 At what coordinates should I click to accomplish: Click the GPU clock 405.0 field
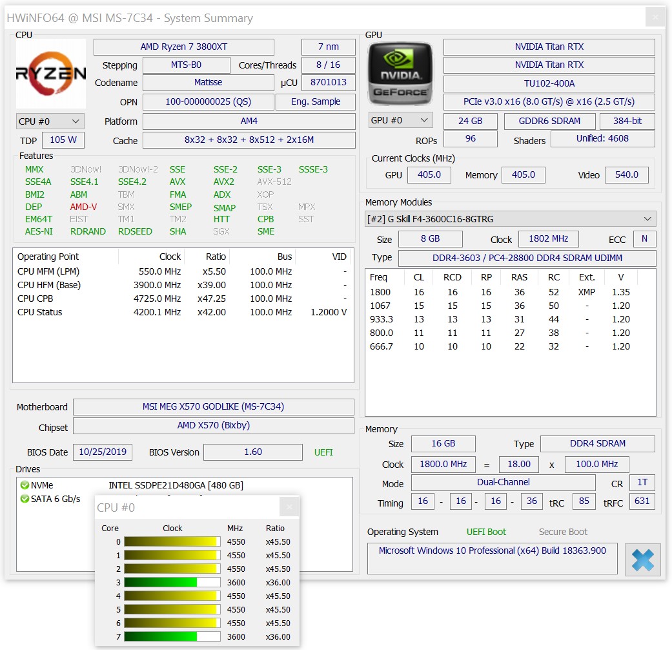click(429, 175)
